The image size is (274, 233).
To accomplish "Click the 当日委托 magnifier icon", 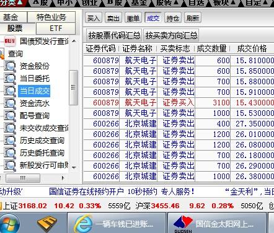I will (9, 79).
